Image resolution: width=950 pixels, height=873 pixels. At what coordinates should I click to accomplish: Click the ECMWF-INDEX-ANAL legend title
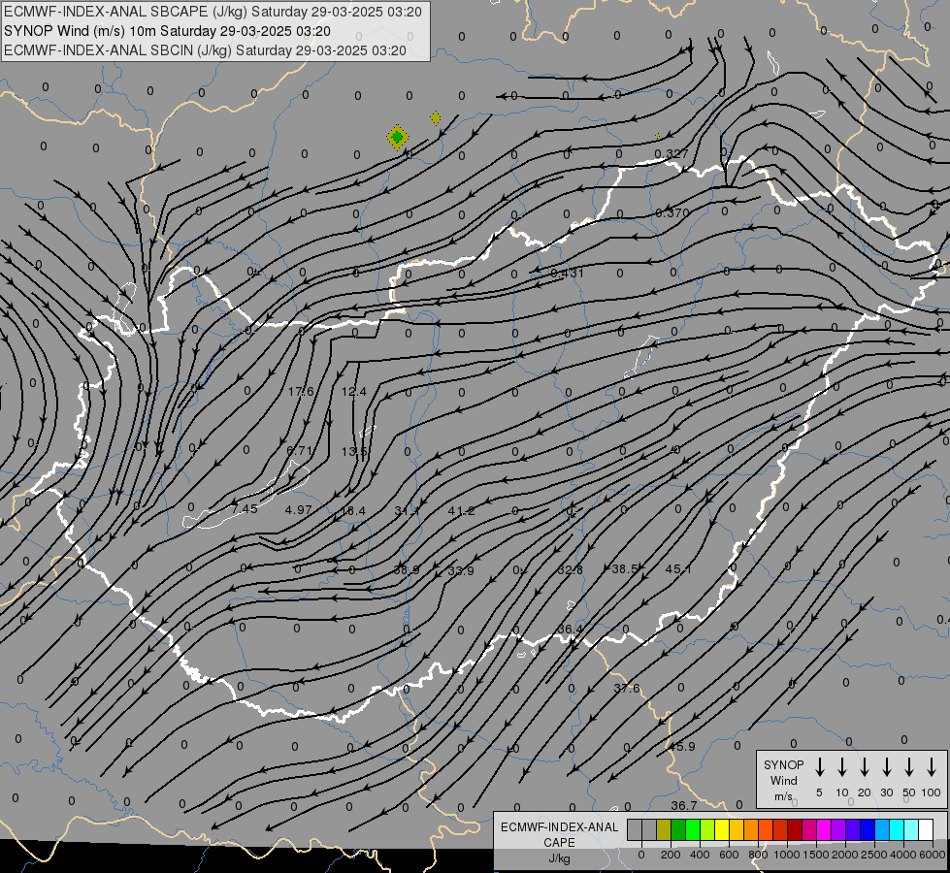559,827
